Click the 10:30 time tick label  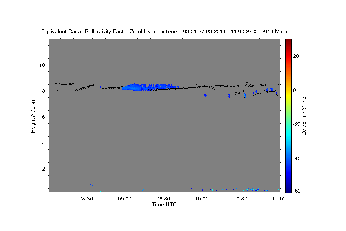coord(240,199)
